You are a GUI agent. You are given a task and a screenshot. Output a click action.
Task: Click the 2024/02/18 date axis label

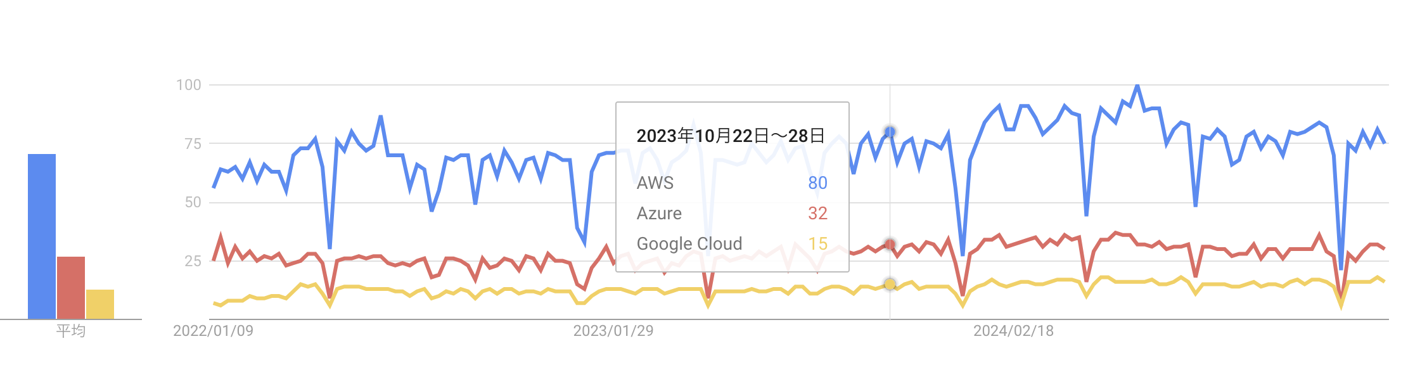(1013, 331)
